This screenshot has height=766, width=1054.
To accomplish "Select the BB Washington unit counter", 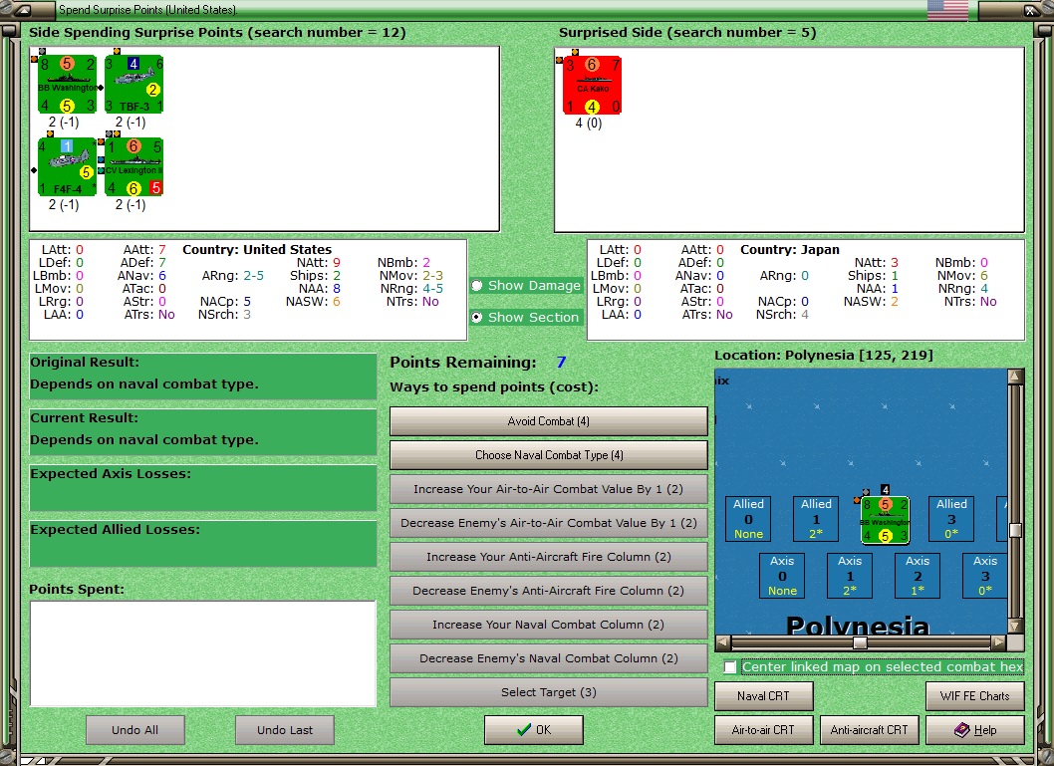I will pos(67,85).
